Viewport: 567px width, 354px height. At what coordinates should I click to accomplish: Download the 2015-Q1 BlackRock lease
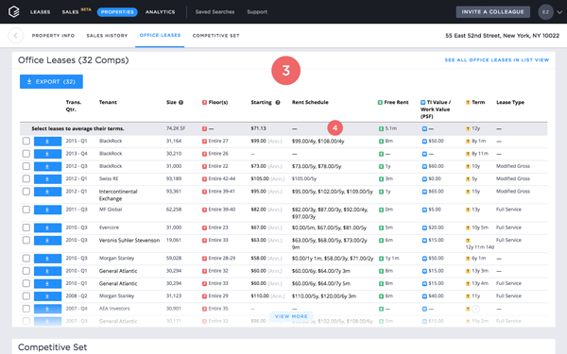pyautogui.click(x=47, y=142)
